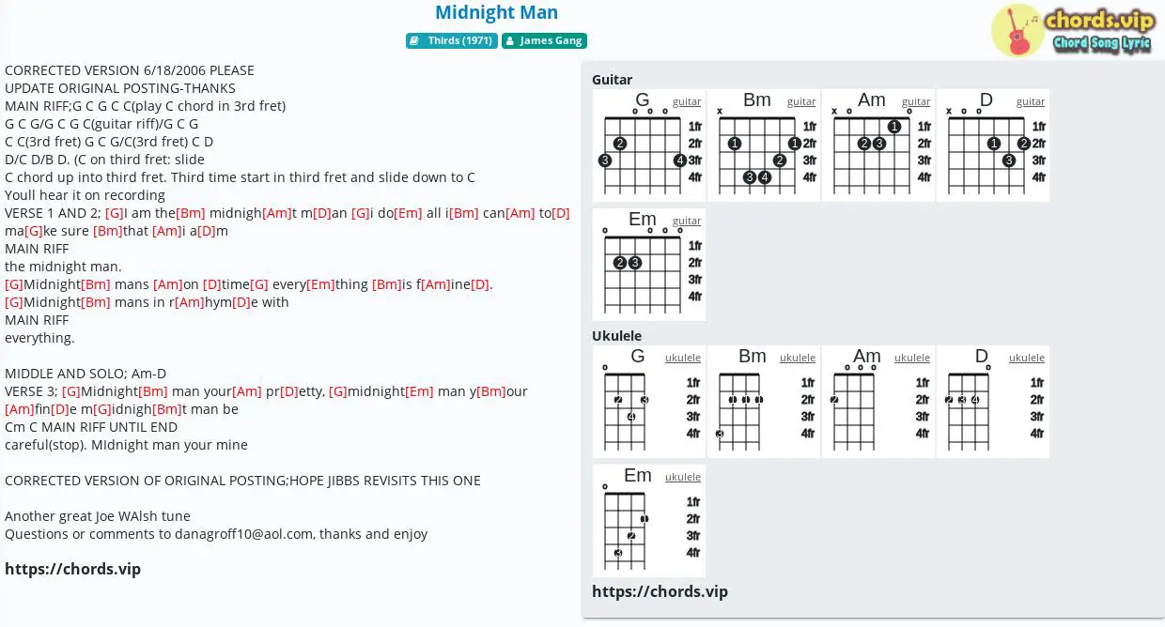The height and width of the screenshot is (627, 1165).
Task: Click the guitar link above the Bm chord
Action: (801, 101)
